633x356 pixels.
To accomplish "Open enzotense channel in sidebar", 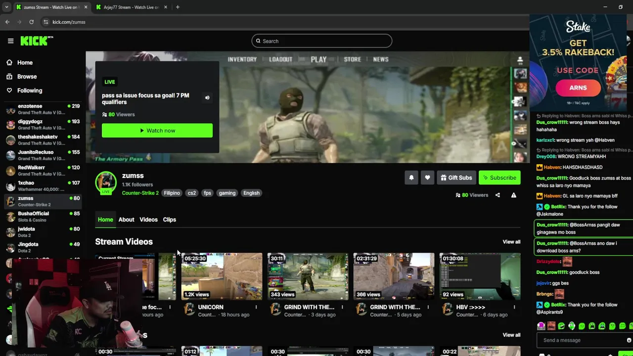I will [x=43, y=109].
